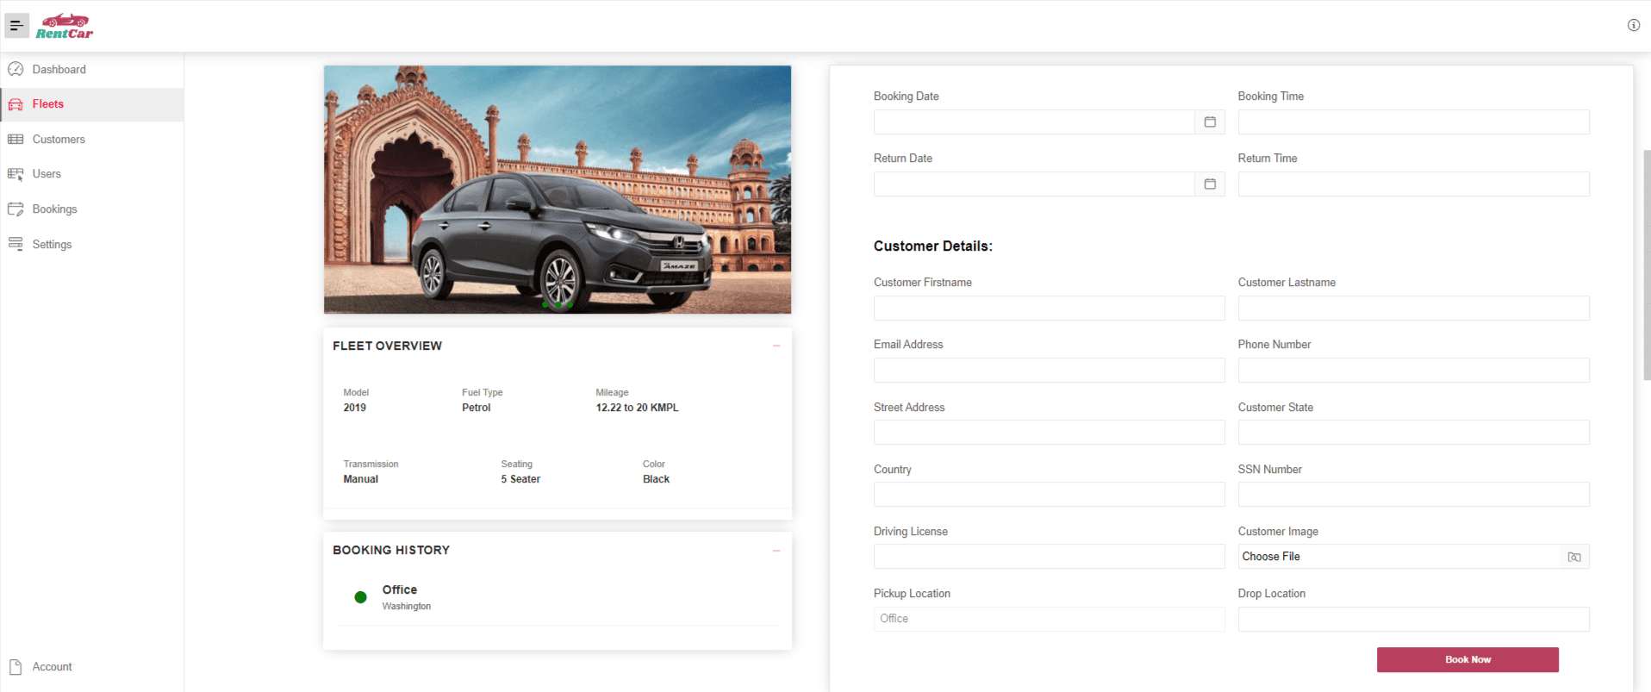Focus the Booking Time field
Image resolution: width=1651 pixels, height=692 pixels.
point(1412,122)
